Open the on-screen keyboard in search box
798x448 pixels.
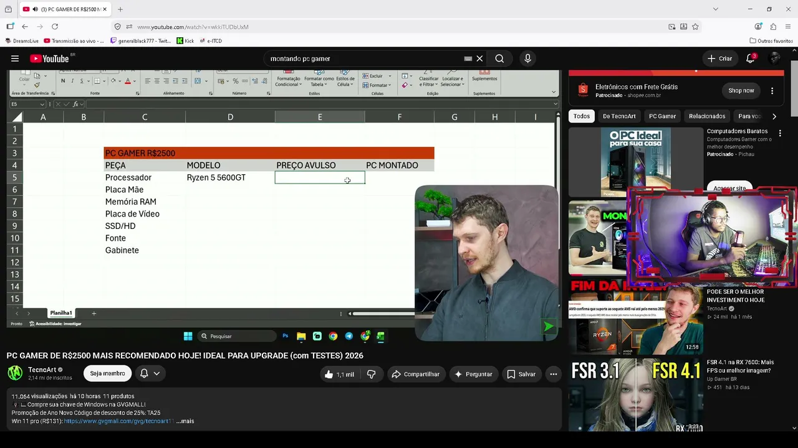tap(468, 58)
